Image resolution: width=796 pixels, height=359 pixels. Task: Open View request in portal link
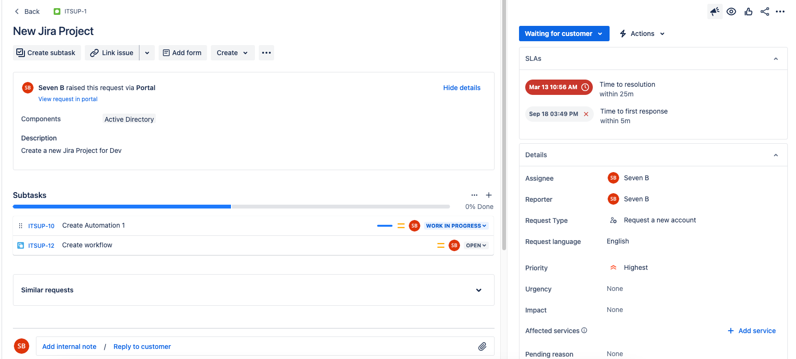68,99
